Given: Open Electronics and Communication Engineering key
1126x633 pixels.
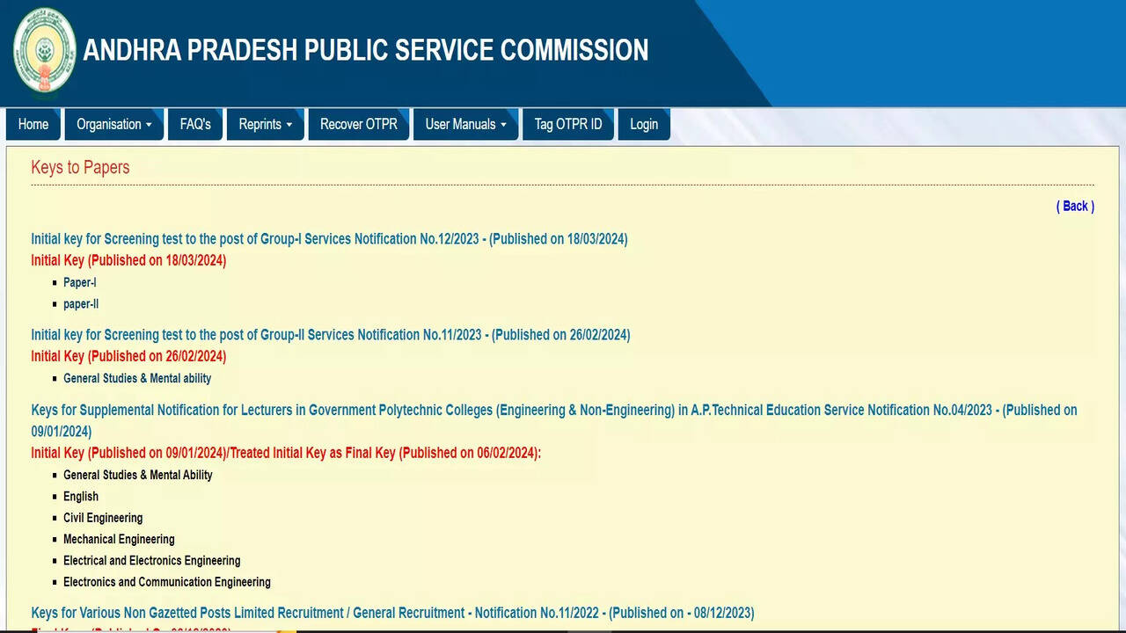Looking at the screenshot, I should (x=166, y=582).
